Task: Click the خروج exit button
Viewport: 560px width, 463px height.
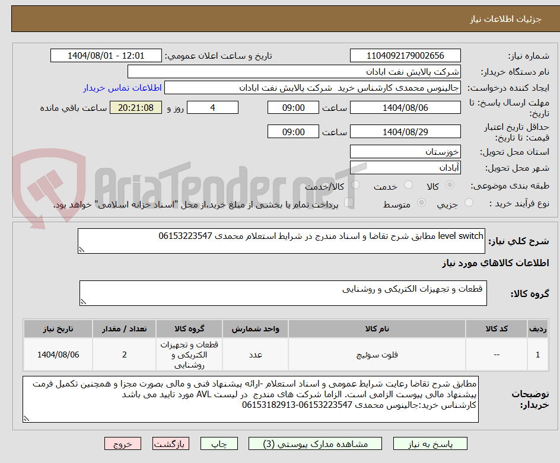Action: [x=123, y=443]
